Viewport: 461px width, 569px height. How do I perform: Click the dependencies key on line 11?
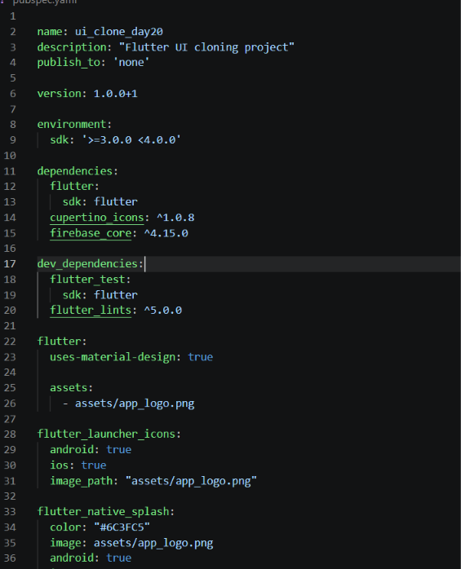[x=75, y=171]
